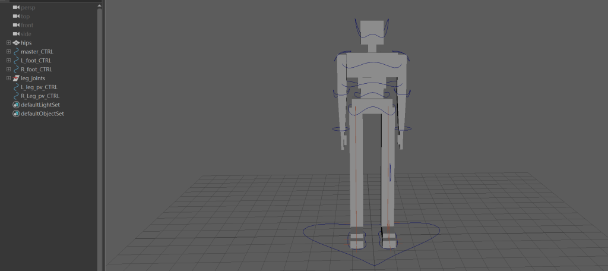The height and width of the screenshot is (271, 608).
Task: Click the character's head in the viewport
Action: [x=372, y=30]
